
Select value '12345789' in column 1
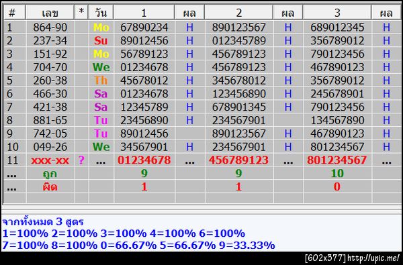(x=144, y=107)
